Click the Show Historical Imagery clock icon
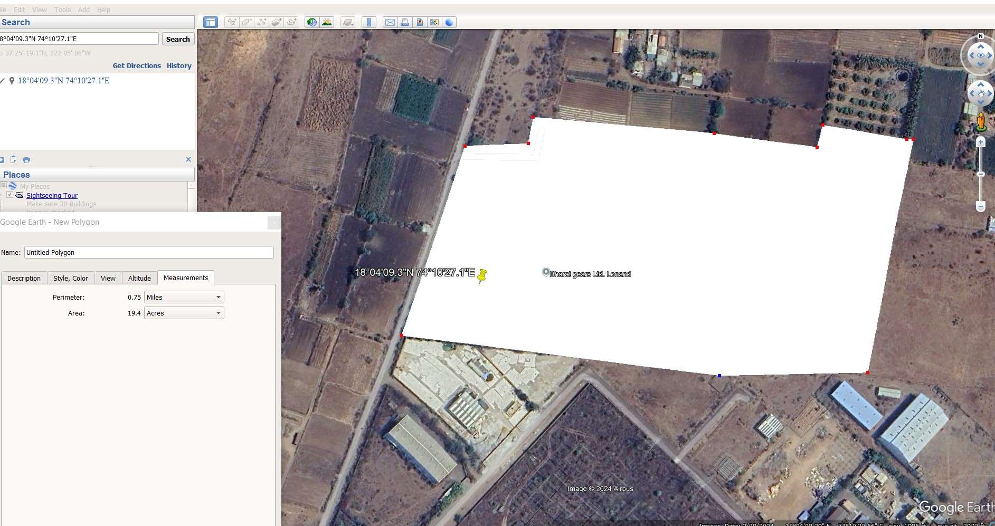Image resolution: width=995 pixels, height=526 pixels. click(312, 22)
